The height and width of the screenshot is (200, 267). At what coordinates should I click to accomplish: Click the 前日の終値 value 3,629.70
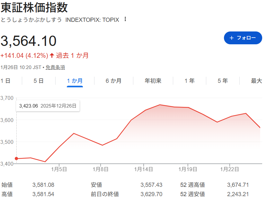tap(151, 194)
